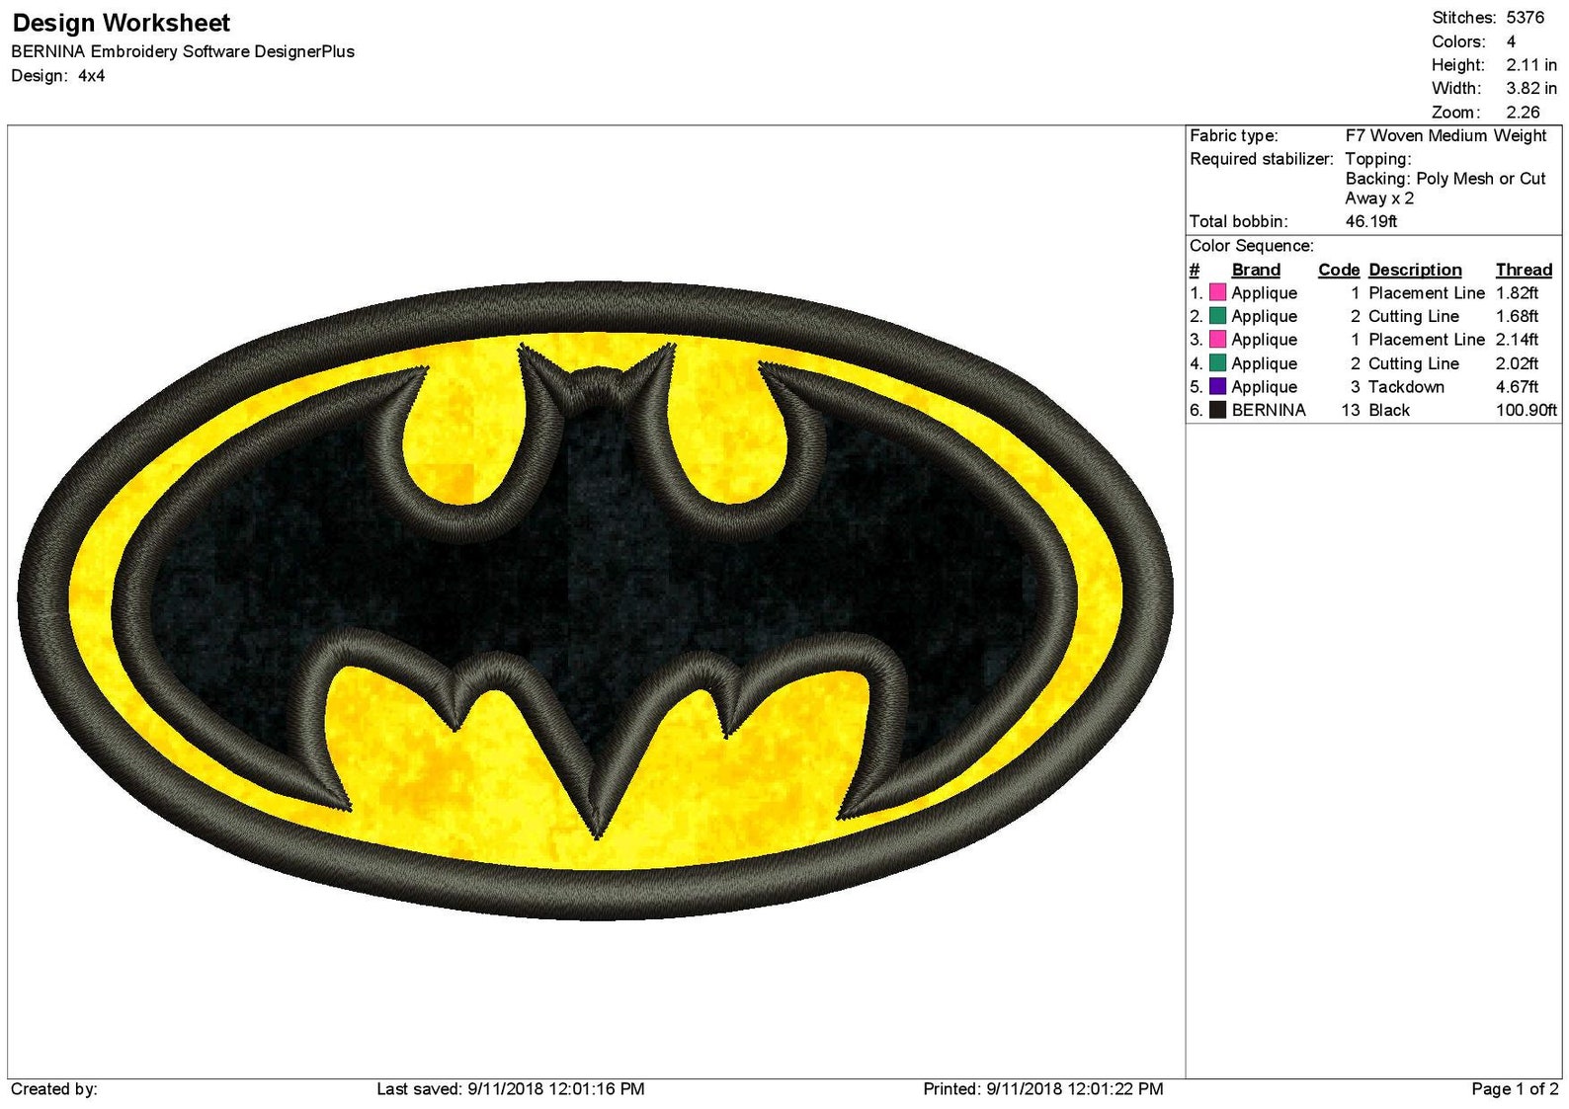This screenshot has height=1109, width=1569.
Task: Click the 'Fabric type:' label
Action: pos(1234,136)
